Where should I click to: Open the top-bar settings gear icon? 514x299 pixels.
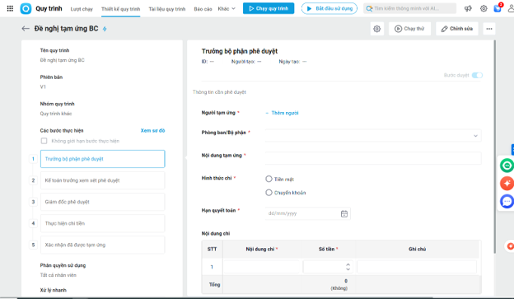[x=484, y=8]
